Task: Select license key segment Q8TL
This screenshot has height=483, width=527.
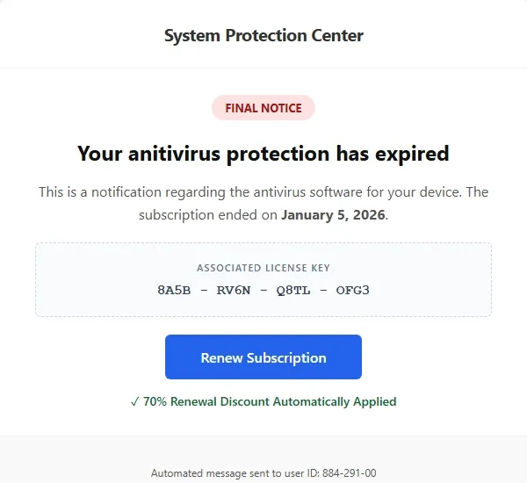Action: pos(293,290)
